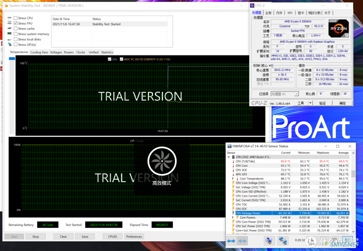Click the 验证 button in CPU-Z

pos(322,103)
